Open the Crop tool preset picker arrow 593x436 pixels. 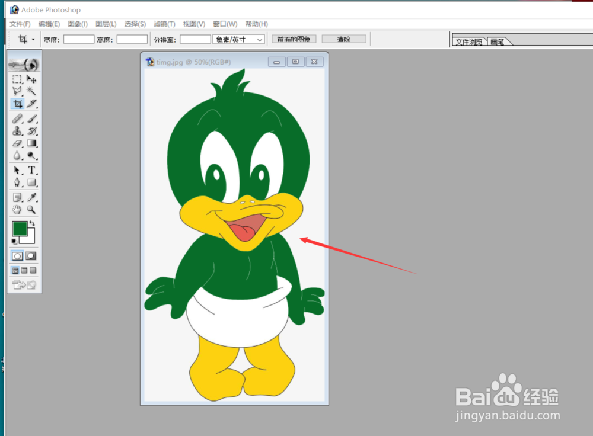pos(33,39)
